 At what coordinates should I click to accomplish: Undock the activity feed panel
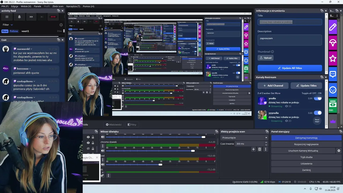(58, 11)
